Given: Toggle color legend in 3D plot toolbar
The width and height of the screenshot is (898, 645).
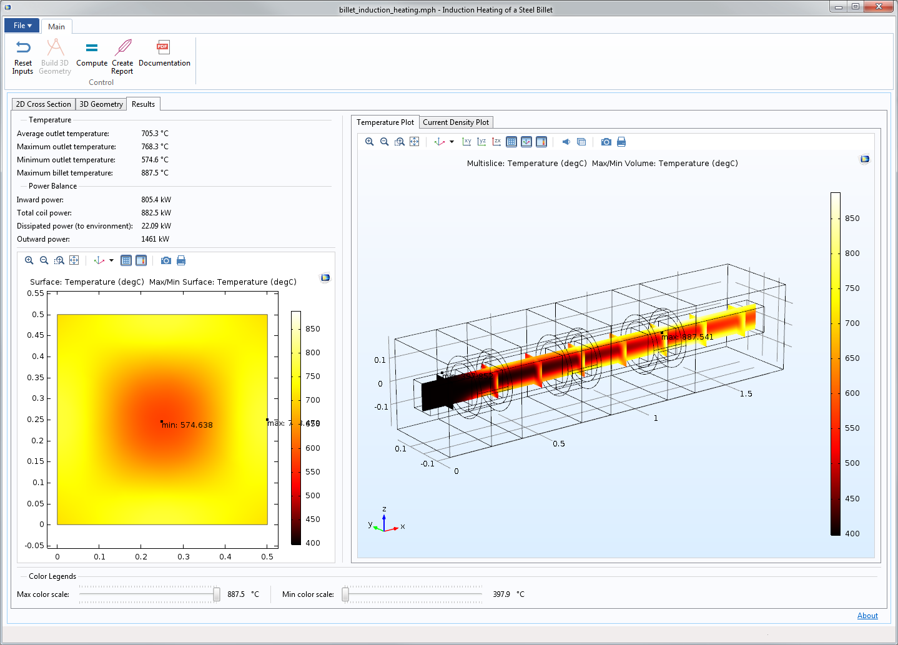Looking at the screenshot, I should coord(541,142).
